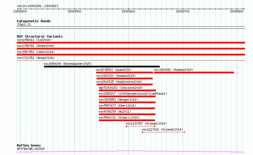The height and width of the screenshot is (155, 253).
Task: Click the red bar under esv2659207
Action: [127, 96]
